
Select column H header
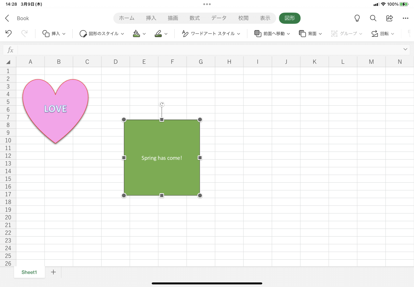pos(229,62)
